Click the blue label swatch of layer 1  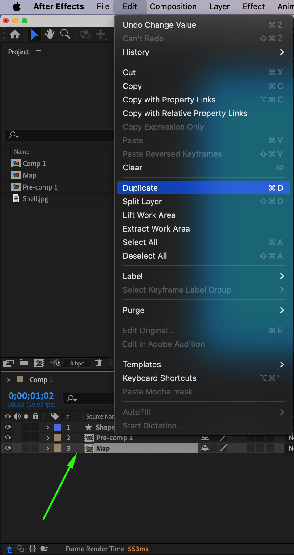(57, 427)
